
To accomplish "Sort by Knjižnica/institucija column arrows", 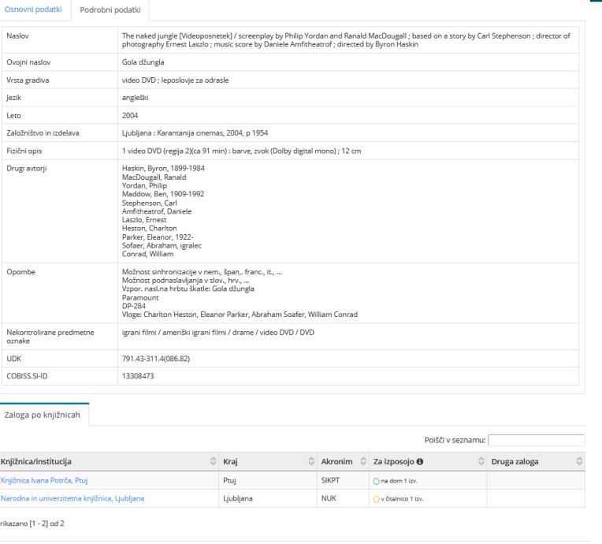I will 213,461.
